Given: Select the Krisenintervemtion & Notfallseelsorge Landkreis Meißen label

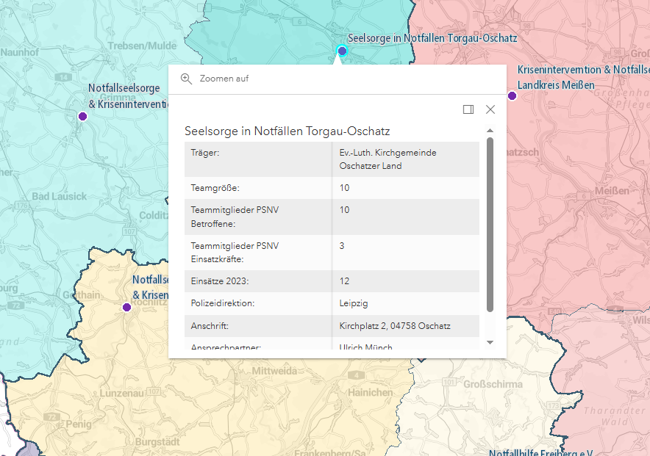Looking at the screenshot, I should [x=582, y=77].
